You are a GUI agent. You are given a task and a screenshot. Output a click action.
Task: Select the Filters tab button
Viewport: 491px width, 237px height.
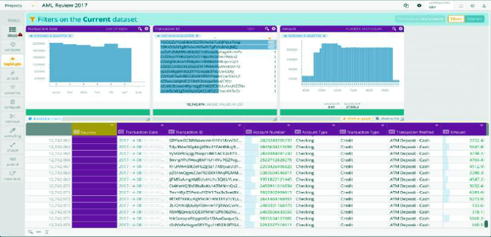click(456, 19)
